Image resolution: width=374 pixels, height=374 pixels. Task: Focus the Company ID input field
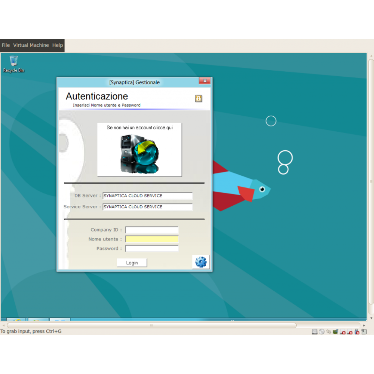coord(152,230)
